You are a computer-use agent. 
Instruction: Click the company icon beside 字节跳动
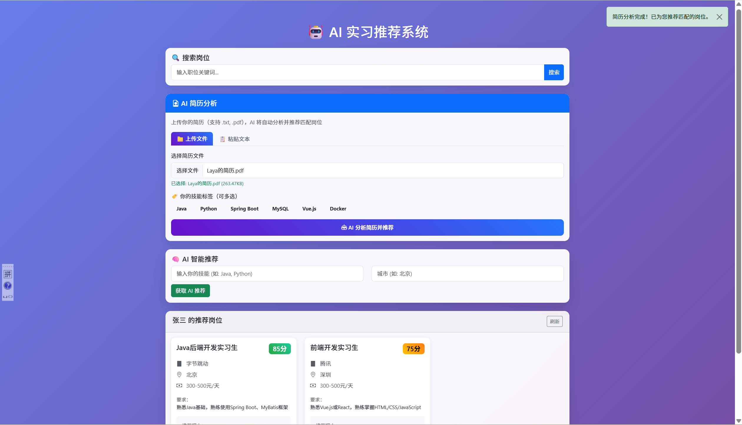179,364
